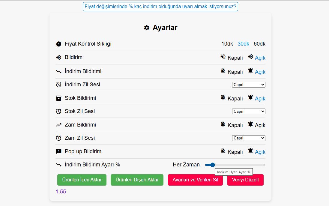Click the crossed bell icon in İndirim Bildirimi row
The image size is (329, 206).
(x=223, y=71)
